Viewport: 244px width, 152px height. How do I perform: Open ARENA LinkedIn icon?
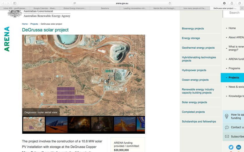(239, 147)
